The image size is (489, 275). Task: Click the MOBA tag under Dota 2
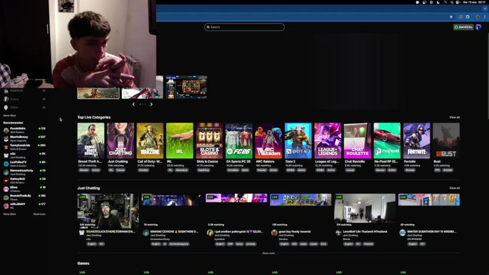(290, 170)
